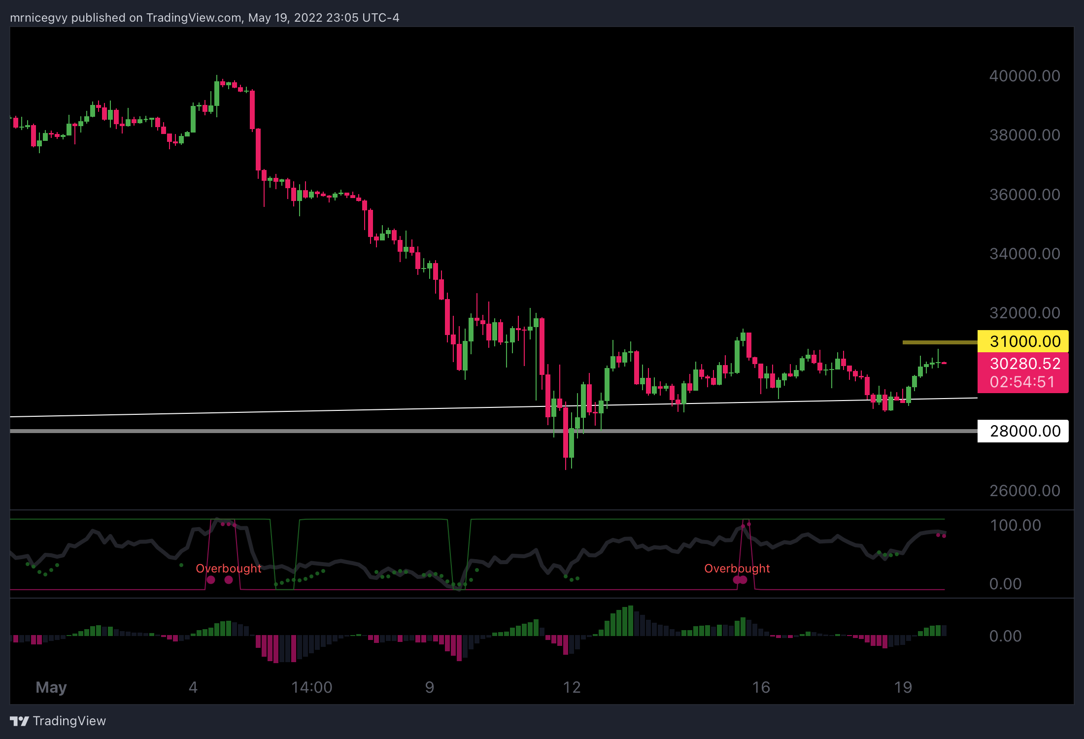1084x739 pixels.
Task: Click the 34000.00 price axis value
Action: 1025,254
